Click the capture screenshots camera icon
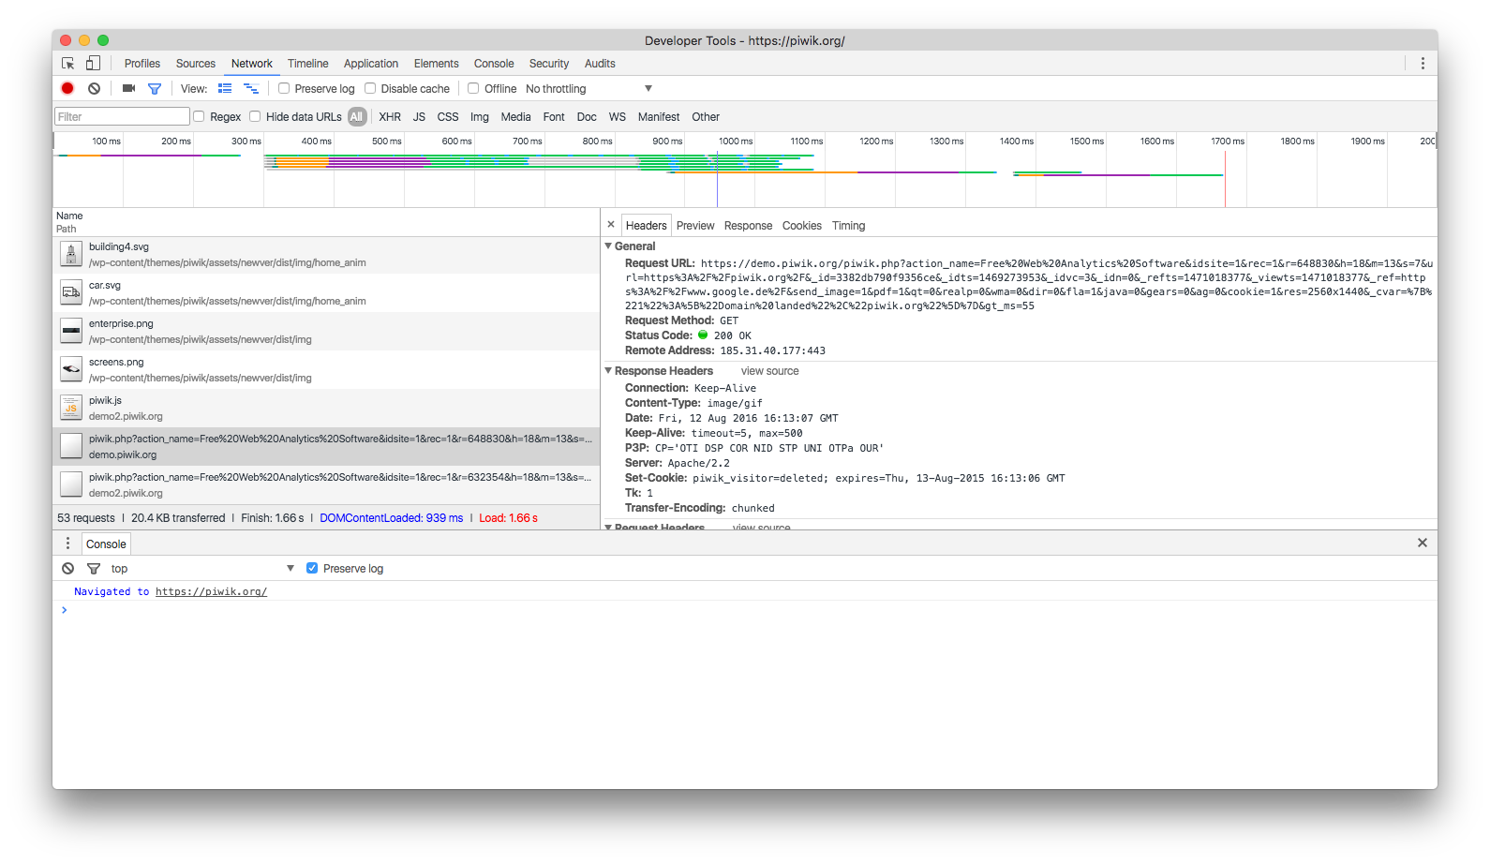Screen dimensions: 1490x864 pos(129,88)
